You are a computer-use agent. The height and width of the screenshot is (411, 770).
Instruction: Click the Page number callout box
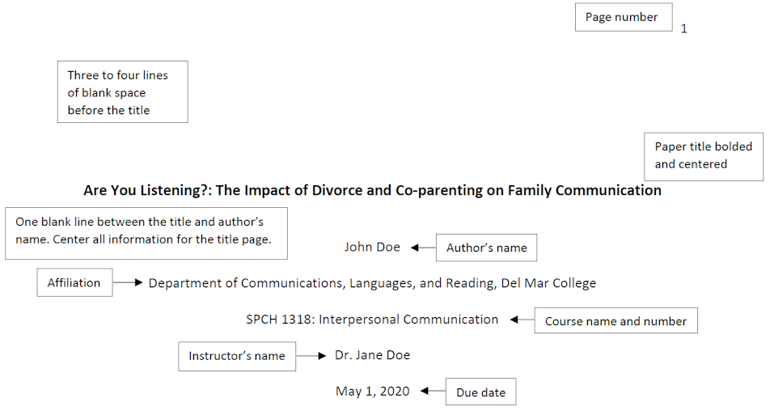[624, 17]
